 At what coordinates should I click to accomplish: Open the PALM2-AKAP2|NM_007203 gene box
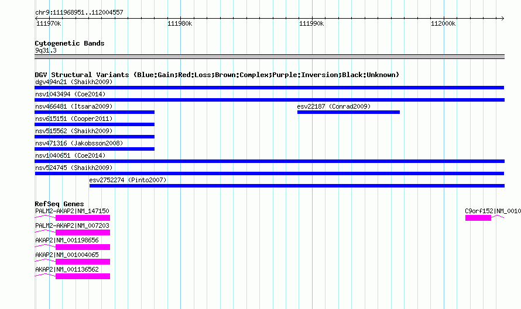pos(83,232)
